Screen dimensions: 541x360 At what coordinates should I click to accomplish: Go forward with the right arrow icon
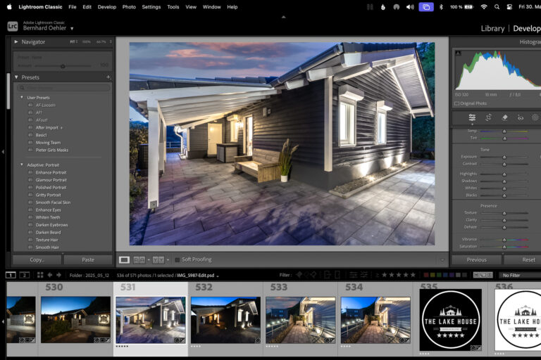coord(58,275)
